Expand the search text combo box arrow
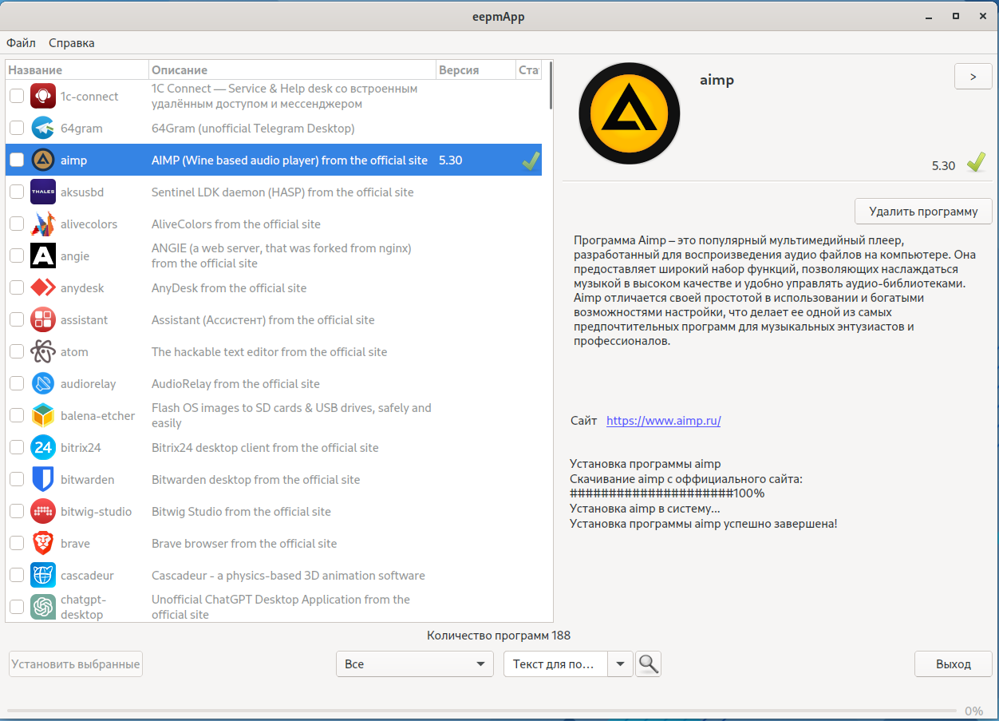 (620, 664)
